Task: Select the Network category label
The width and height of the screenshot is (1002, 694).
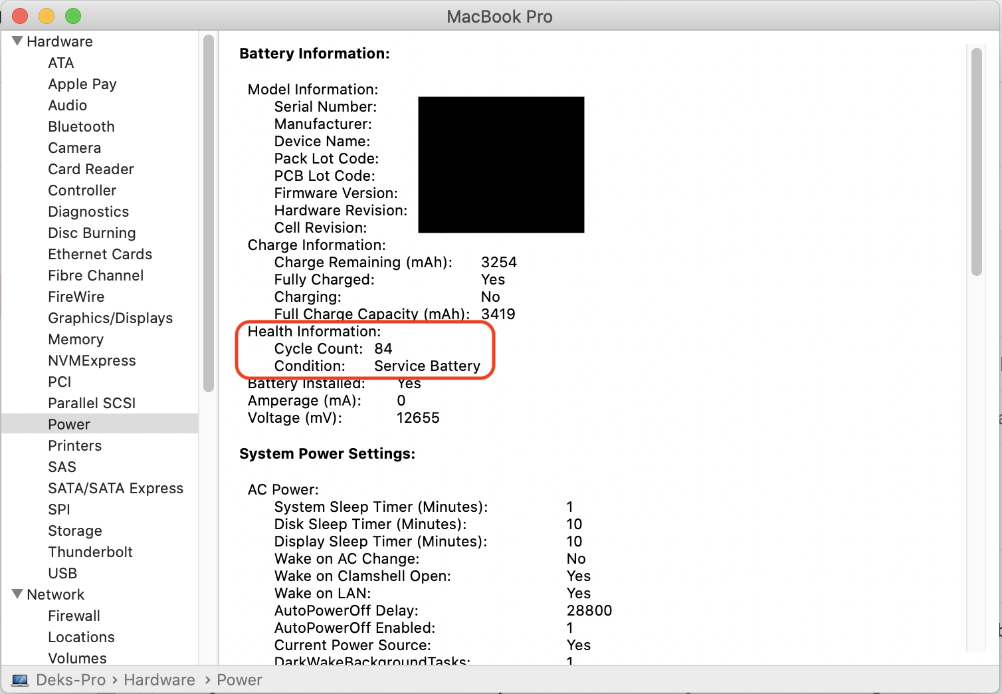Action: (56, 594)
